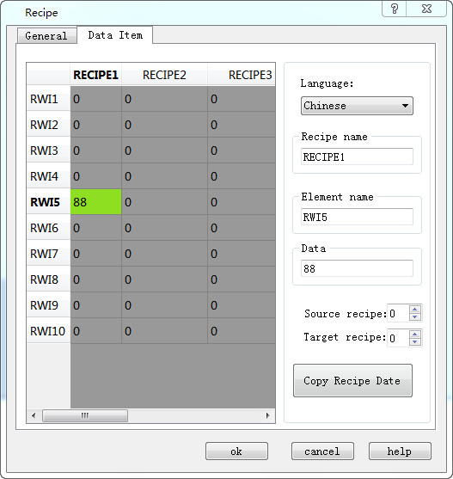Click the horizontal scrollbar thumb
Screen dimensions: 453x479
pos(85,415)
